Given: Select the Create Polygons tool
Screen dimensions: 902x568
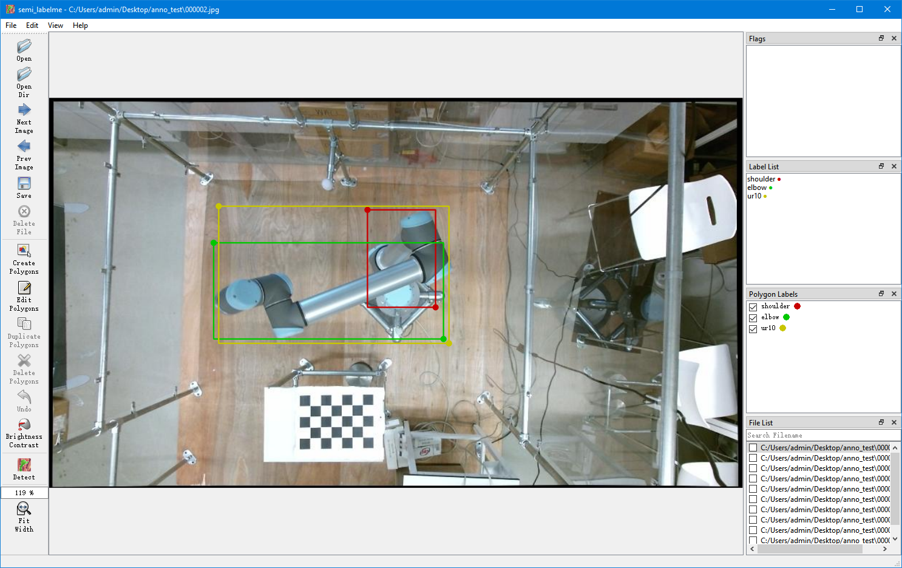Looking at the screenshot, I should point(24,251).
